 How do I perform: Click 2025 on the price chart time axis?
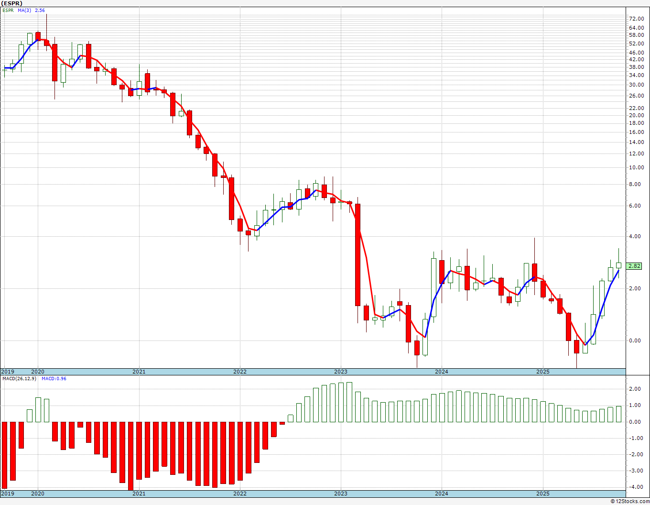click(542, 372)
